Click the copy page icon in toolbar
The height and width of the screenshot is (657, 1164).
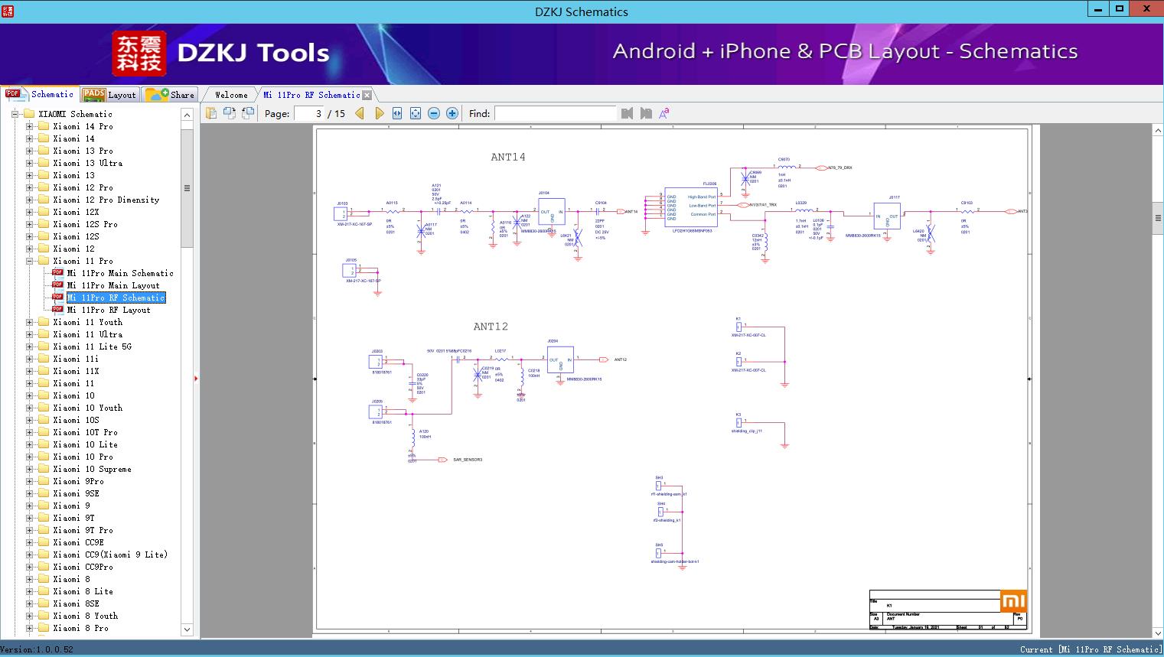[x=211, y=113]
